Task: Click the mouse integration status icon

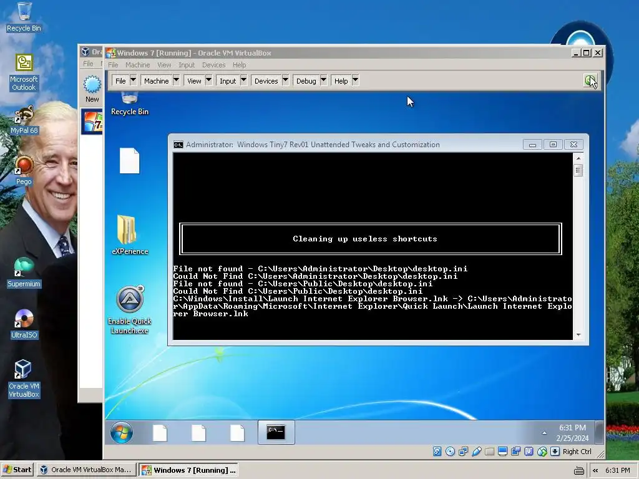Action: click(x=542, y=452)
